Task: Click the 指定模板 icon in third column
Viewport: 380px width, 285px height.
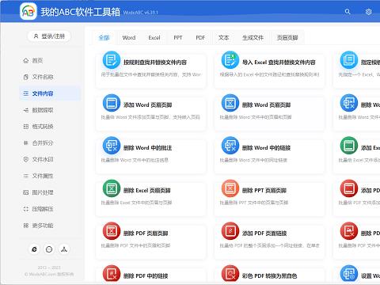Action: [x=349, y=60]
